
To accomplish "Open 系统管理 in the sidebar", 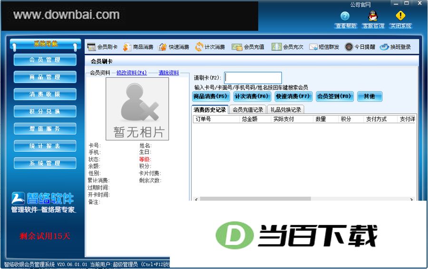I will [45, 163].
